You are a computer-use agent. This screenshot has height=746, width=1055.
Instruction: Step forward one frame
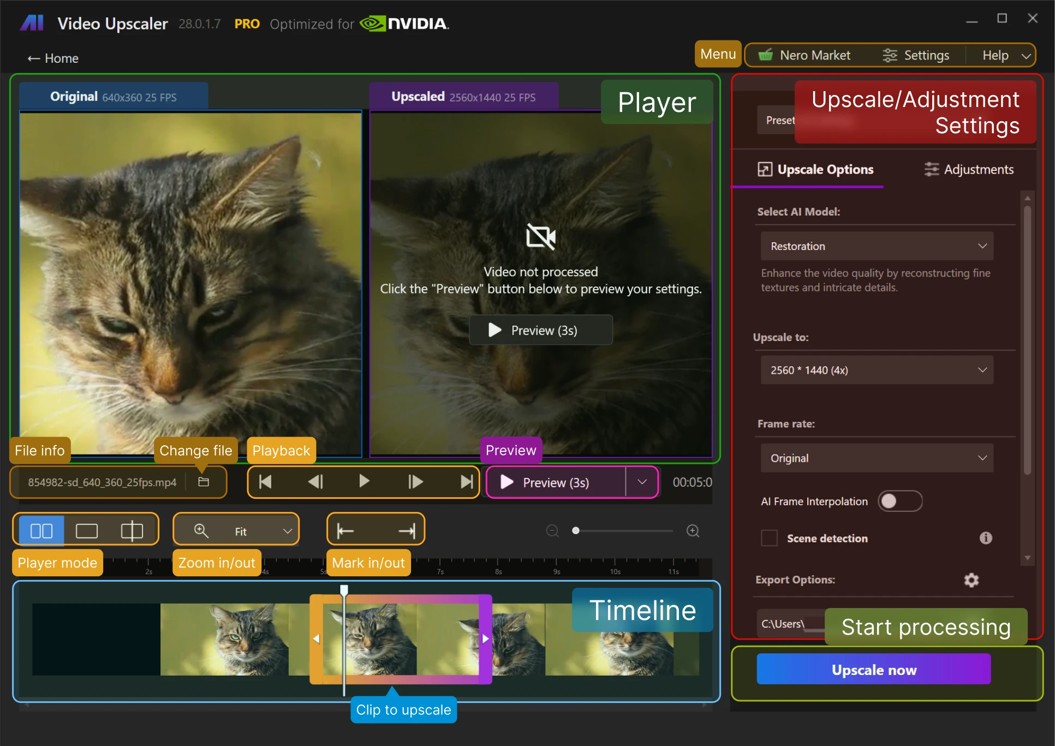415,482
